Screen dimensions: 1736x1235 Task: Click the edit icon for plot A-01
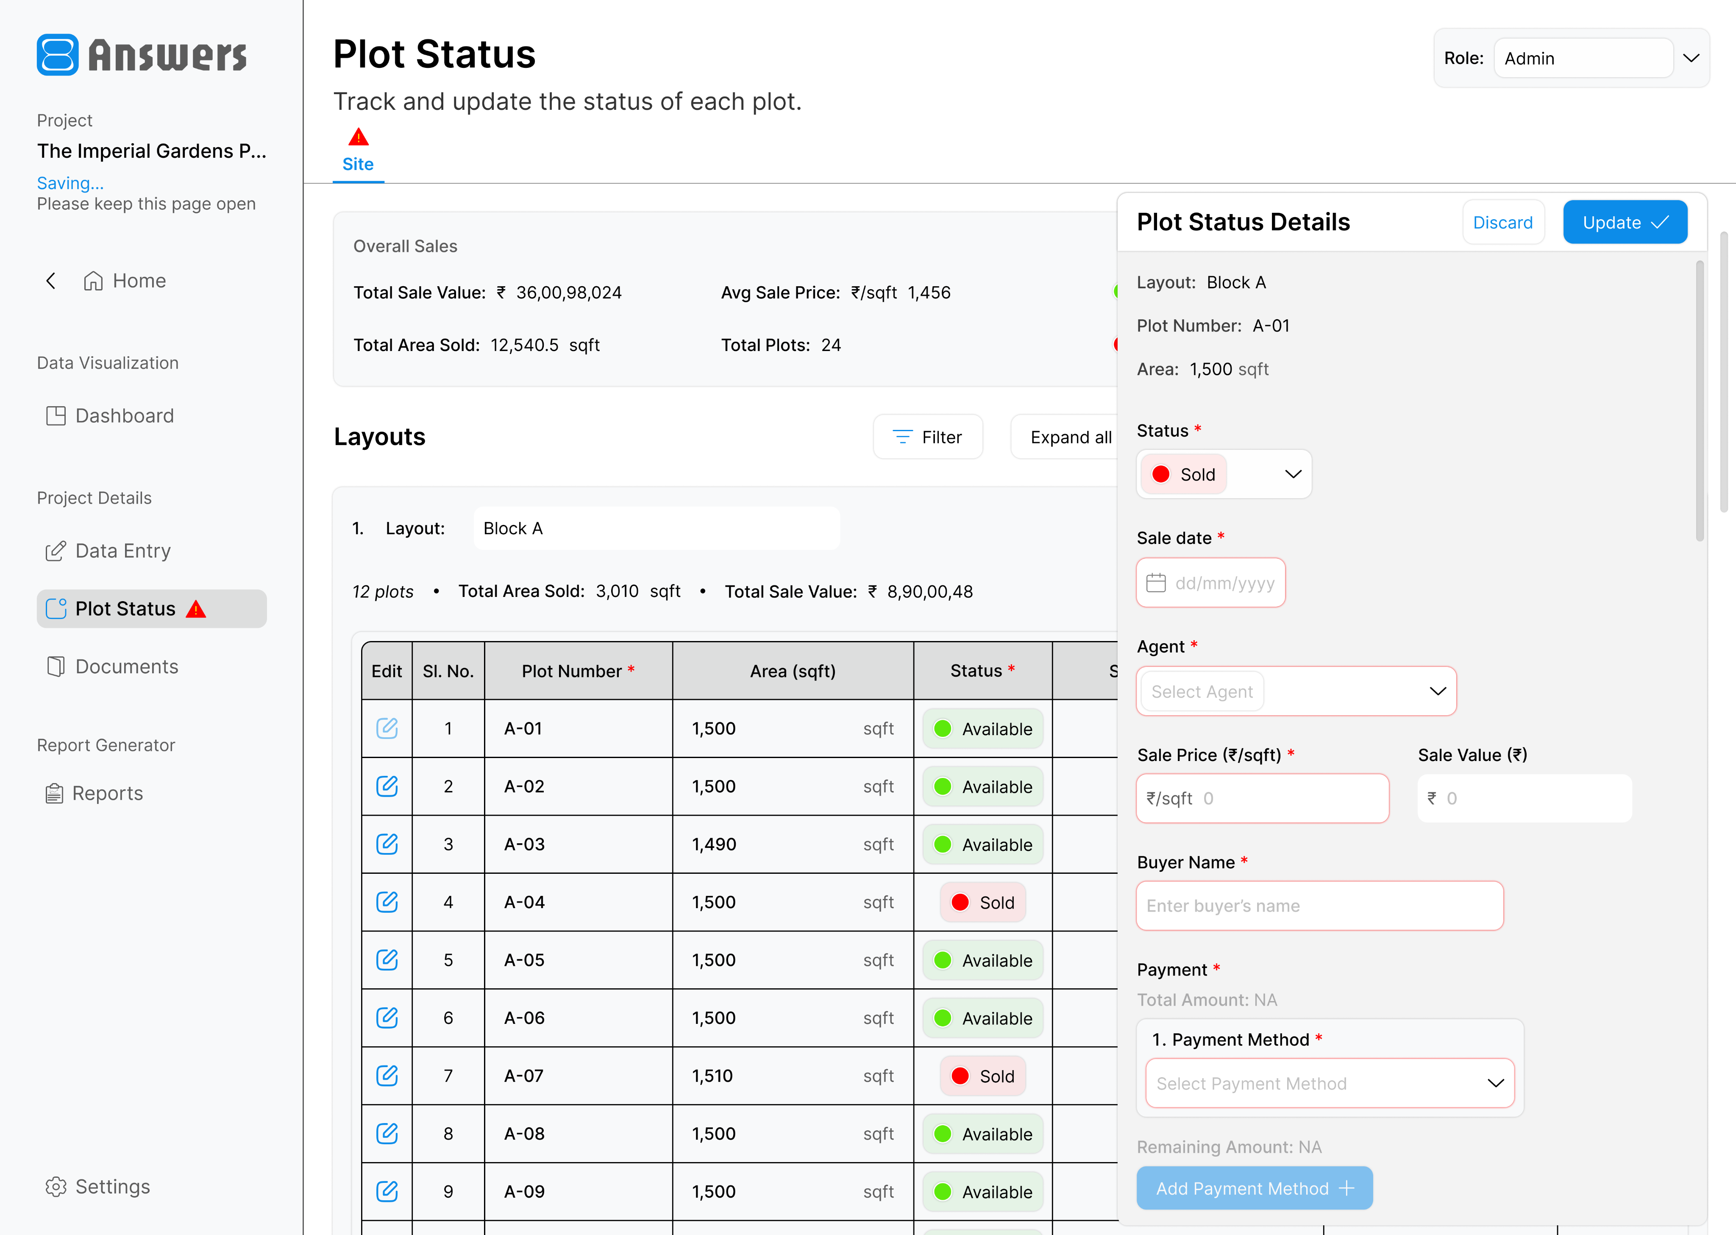tap(387, 728)
